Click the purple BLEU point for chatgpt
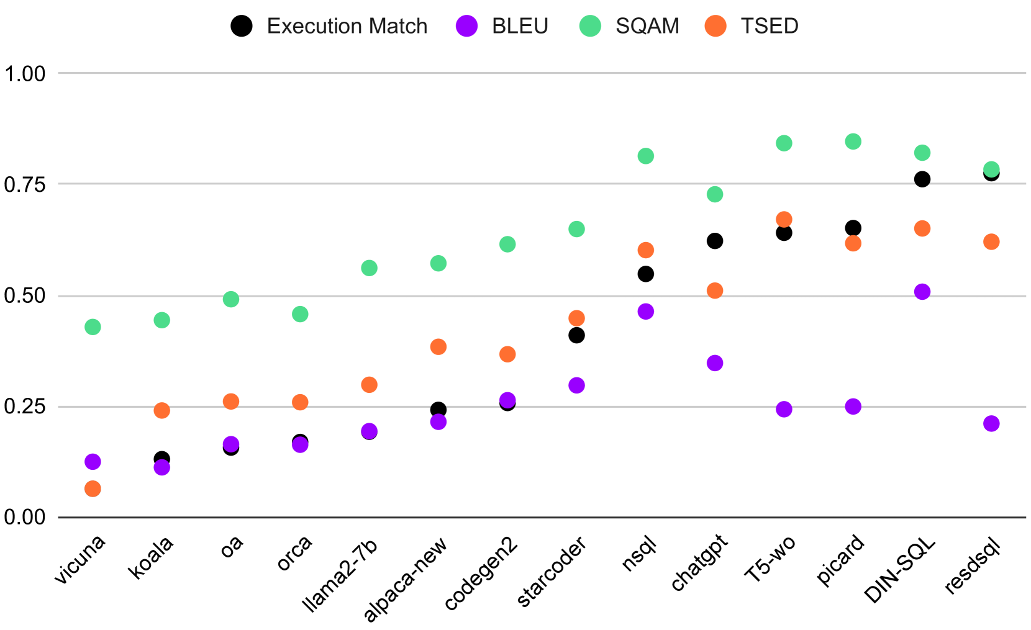 (x=715, y=363)
